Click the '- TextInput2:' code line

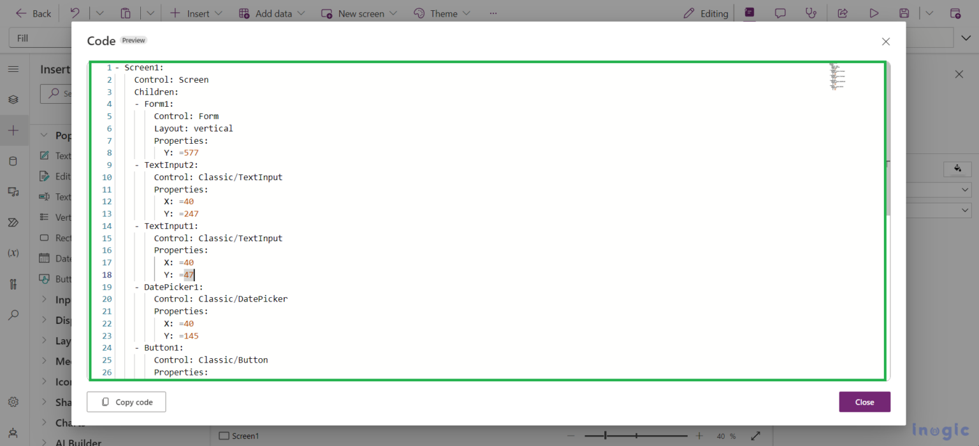click(x=166, y=165)
